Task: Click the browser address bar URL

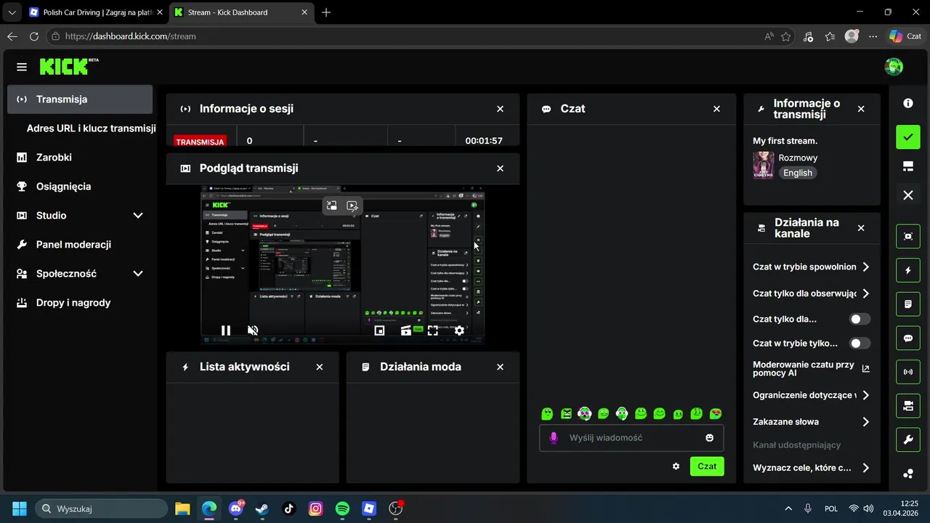Action: [x=130, y=36]
